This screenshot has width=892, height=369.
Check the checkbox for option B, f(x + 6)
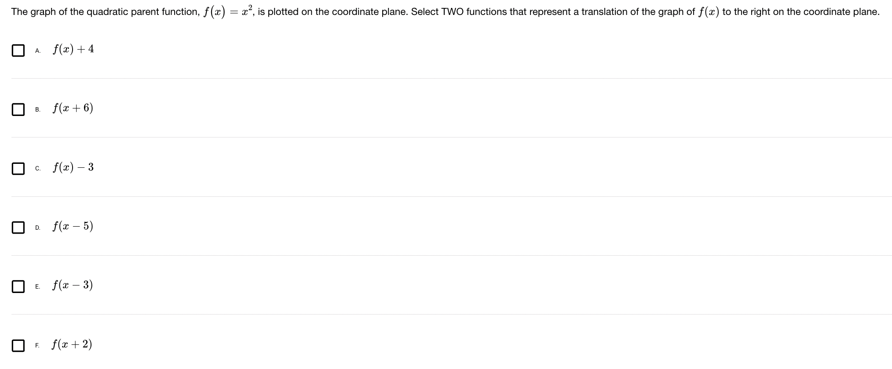pos(18,110)
